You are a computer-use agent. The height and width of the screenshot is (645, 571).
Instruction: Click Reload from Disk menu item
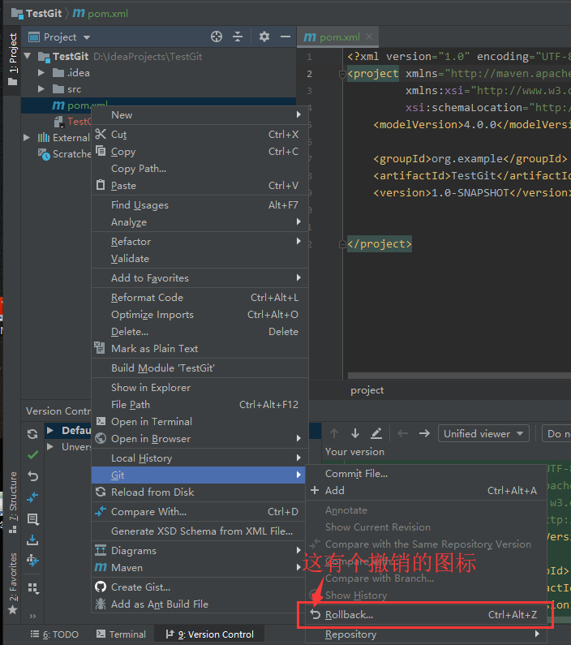200,492
